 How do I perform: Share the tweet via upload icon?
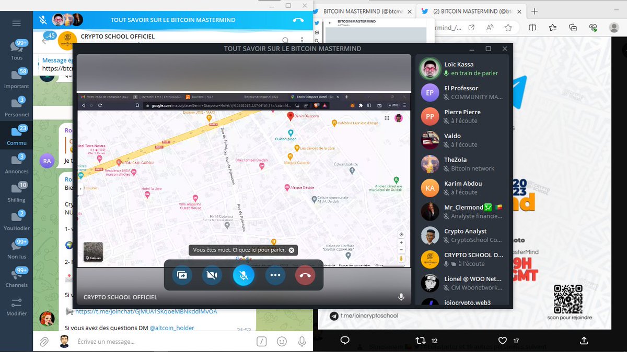(x=584, y=341)
